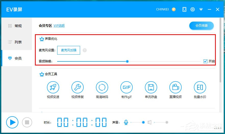Screen dimensions: 225x134
Task: Mute the microphone icon
Action: click(126, 122)
